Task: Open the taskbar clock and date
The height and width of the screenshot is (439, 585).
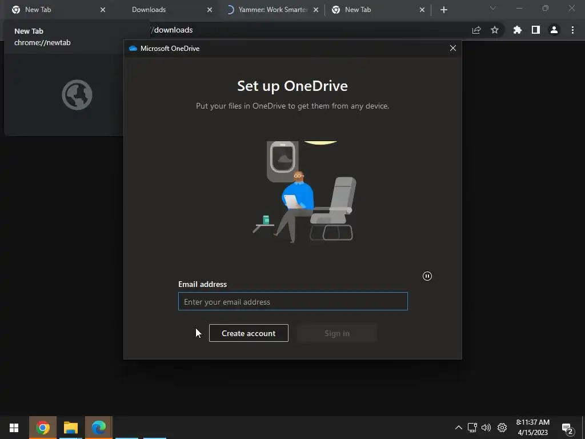Action: [533, 428]
